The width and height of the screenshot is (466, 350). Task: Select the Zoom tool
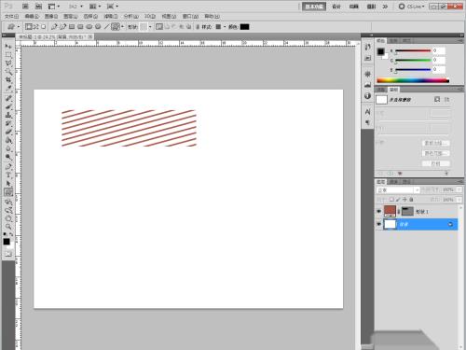coord(8,227)
